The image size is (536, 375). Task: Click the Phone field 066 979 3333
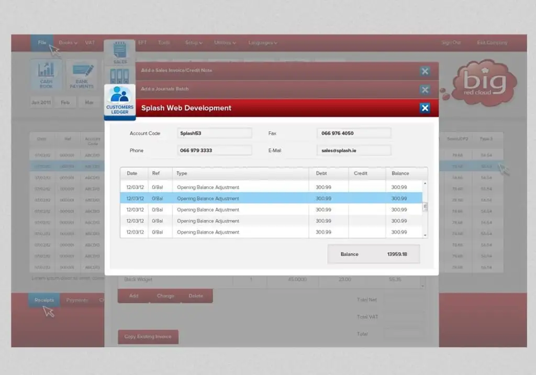tap(214, 150)
